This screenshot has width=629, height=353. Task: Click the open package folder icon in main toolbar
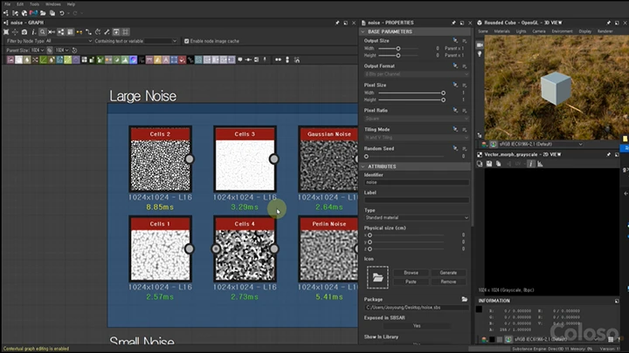click(43, 13)
